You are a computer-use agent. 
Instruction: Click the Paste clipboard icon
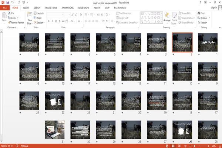coord(4,15)
